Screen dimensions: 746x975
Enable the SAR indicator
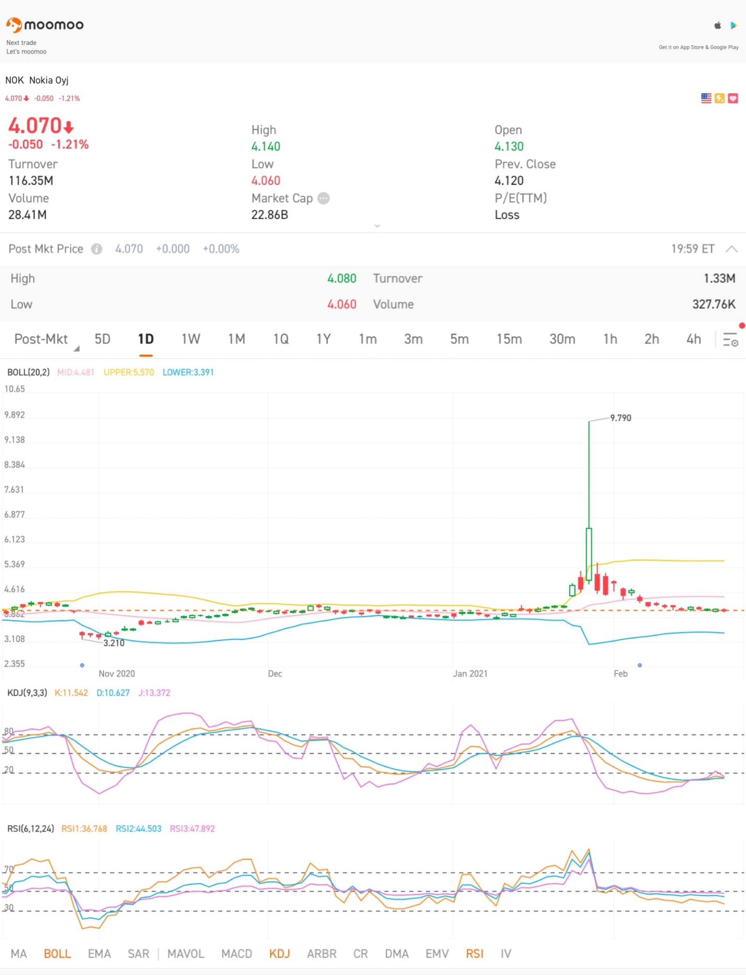[x=138, y=954]
